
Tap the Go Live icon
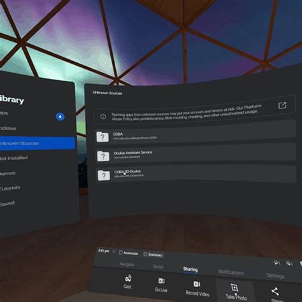161,281
